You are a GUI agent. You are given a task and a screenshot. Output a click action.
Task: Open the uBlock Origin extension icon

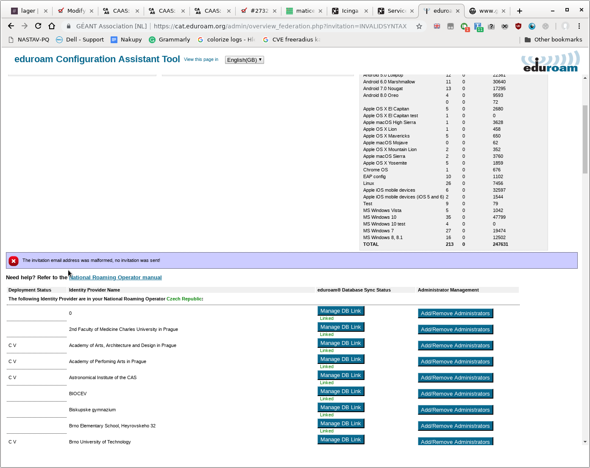(518, 26)
